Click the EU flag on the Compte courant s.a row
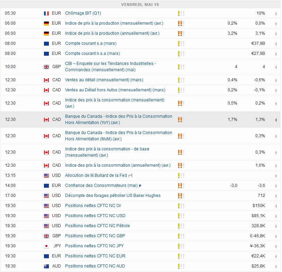This screenshot has width=282, height=272. pyautogui.click(x=46, y=44)
